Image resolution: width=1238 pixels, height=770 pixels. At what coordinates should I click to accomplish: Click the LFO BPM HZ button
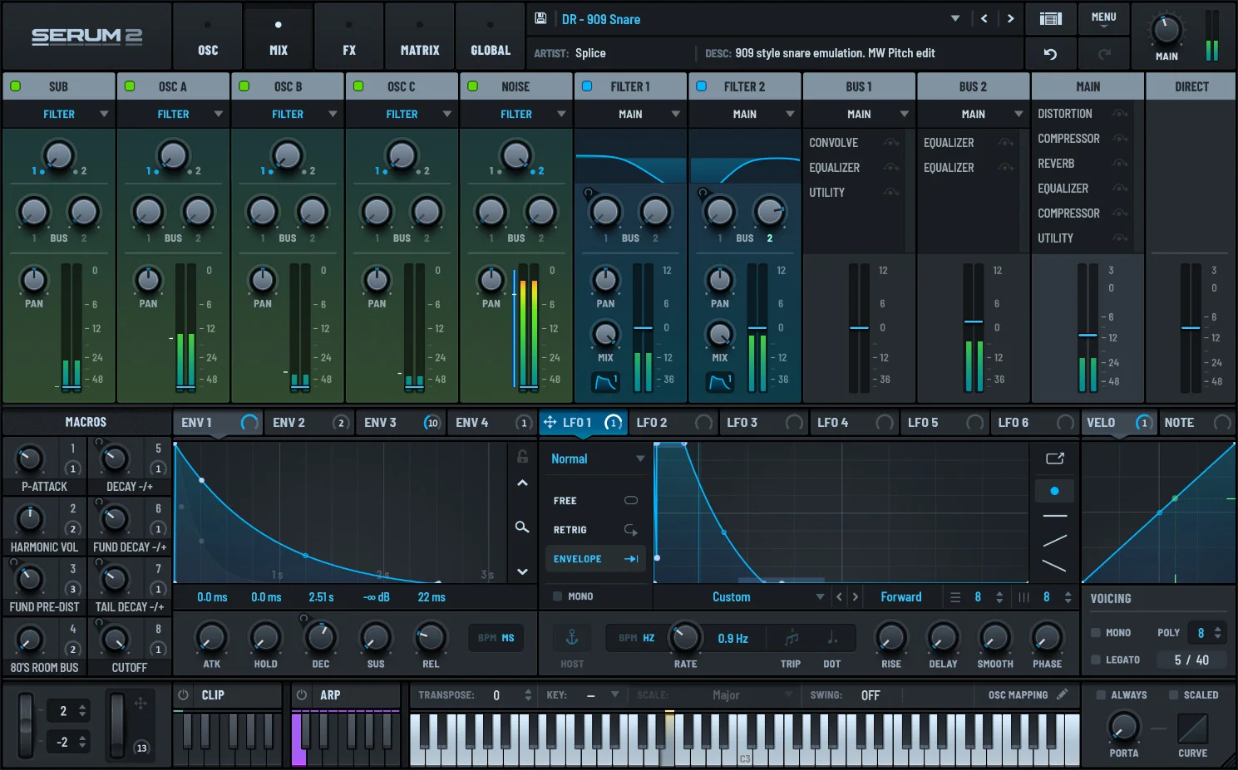pos(636,638)
